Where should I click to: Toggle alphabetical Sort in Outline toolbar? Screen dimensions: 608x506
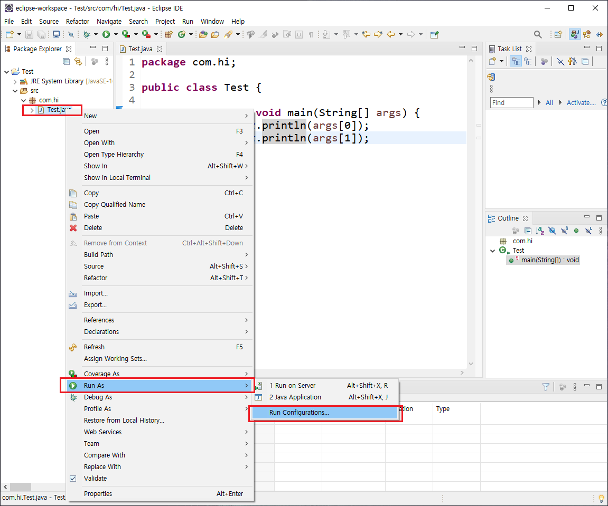pos(540,231)
